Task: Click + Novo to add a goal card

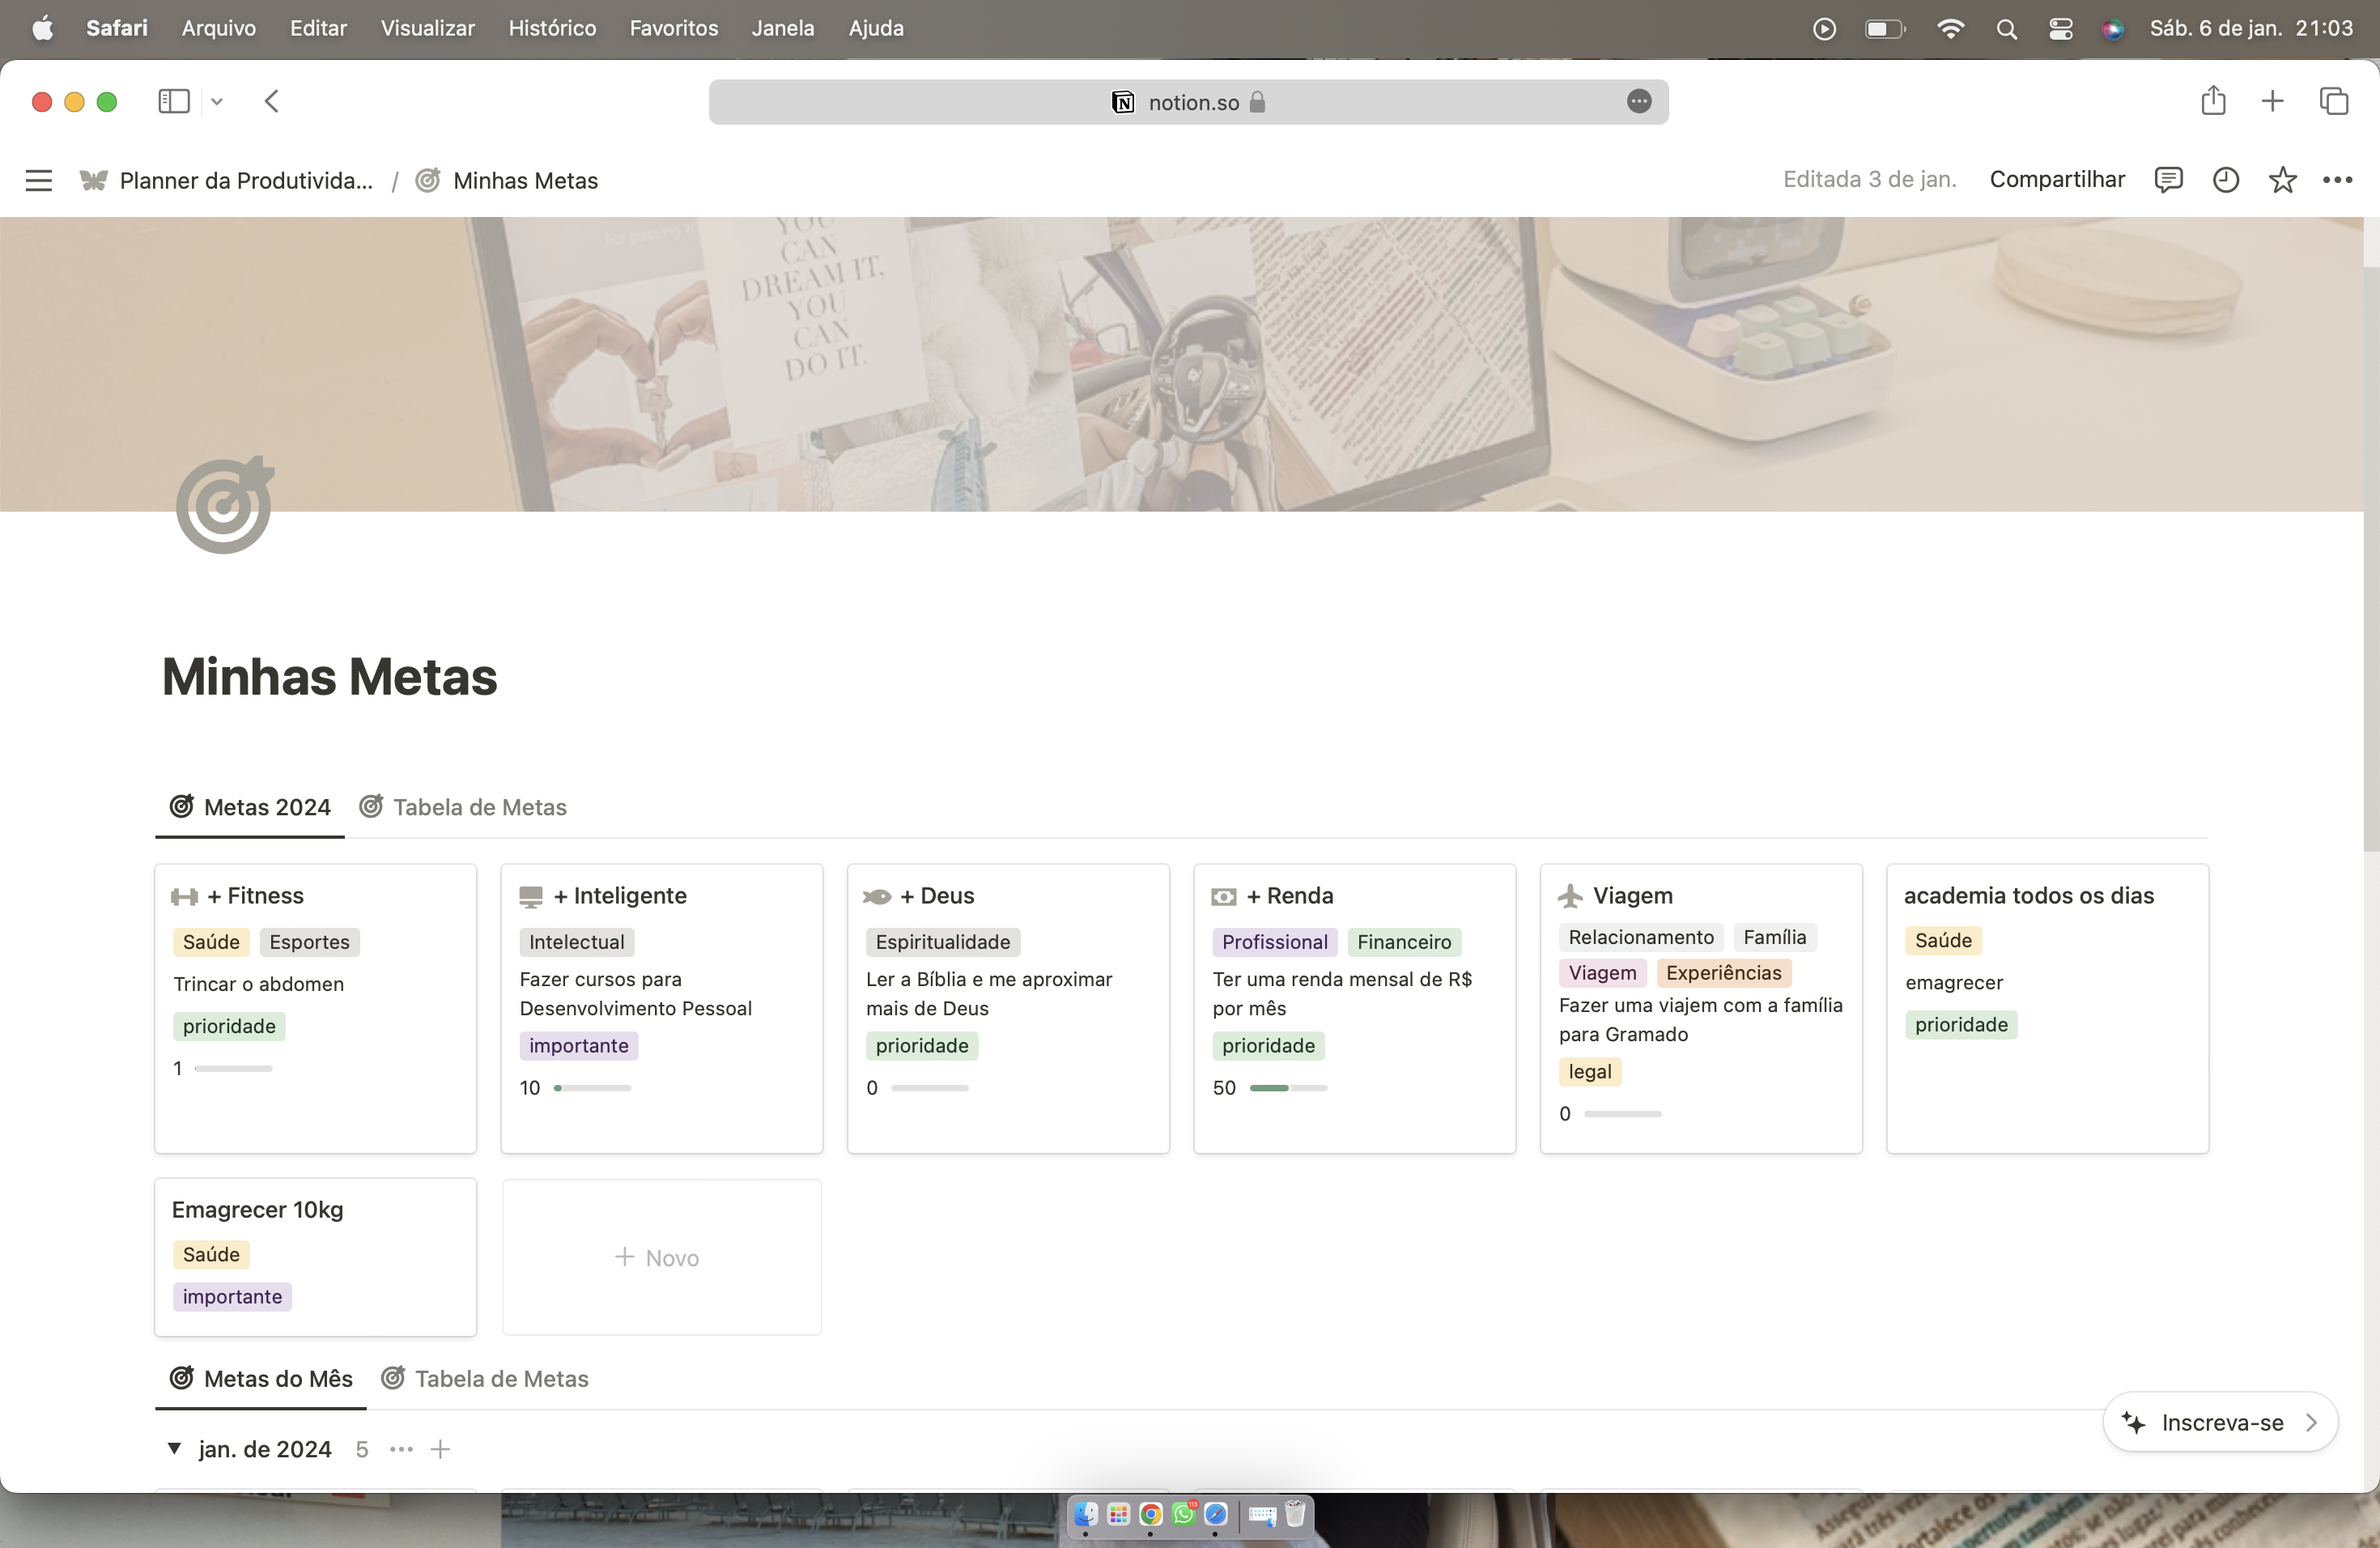Action: pyautogui.click(x=661, y=1257)
